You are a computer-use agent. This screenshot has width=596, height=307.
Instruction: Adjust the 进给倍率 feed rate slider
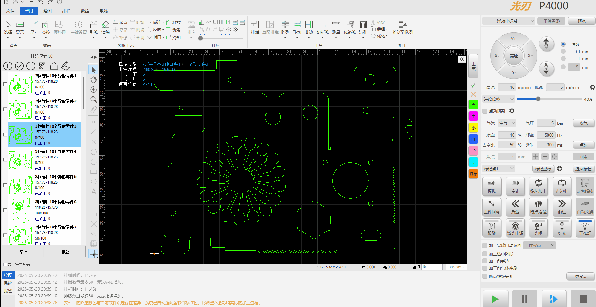click(x=538, y=99)
